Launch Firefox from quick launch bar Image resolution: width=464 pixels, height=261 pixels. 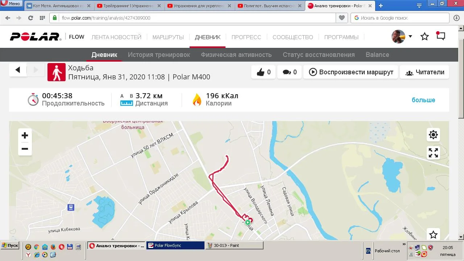[53, 247]
